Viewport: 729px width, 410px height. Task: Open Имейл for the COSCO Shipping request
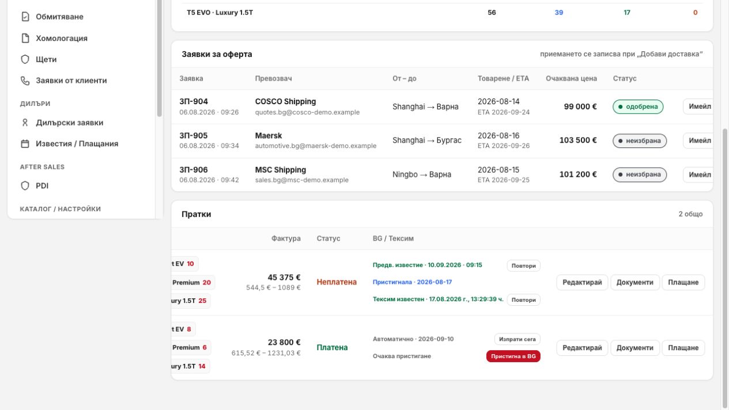[x=698, y=107]
